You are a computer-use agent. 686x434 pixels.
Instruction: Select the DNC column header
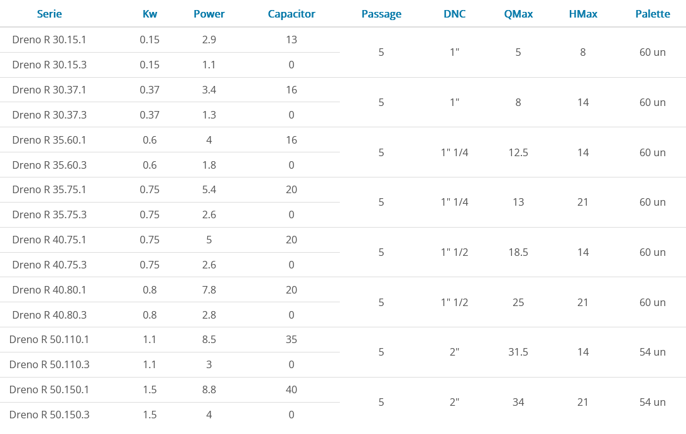[x=455, y=14]
